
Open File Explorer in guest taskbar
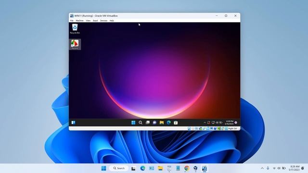point(162,123)
